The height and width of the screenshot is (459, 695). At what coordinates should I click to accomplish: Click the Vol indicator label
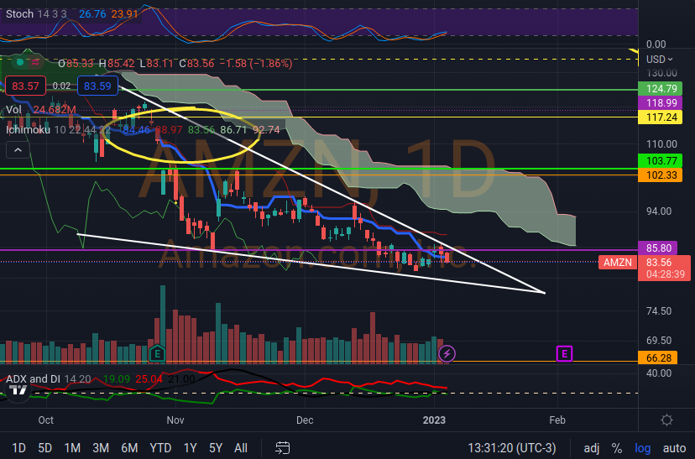[x=13, y=109]
